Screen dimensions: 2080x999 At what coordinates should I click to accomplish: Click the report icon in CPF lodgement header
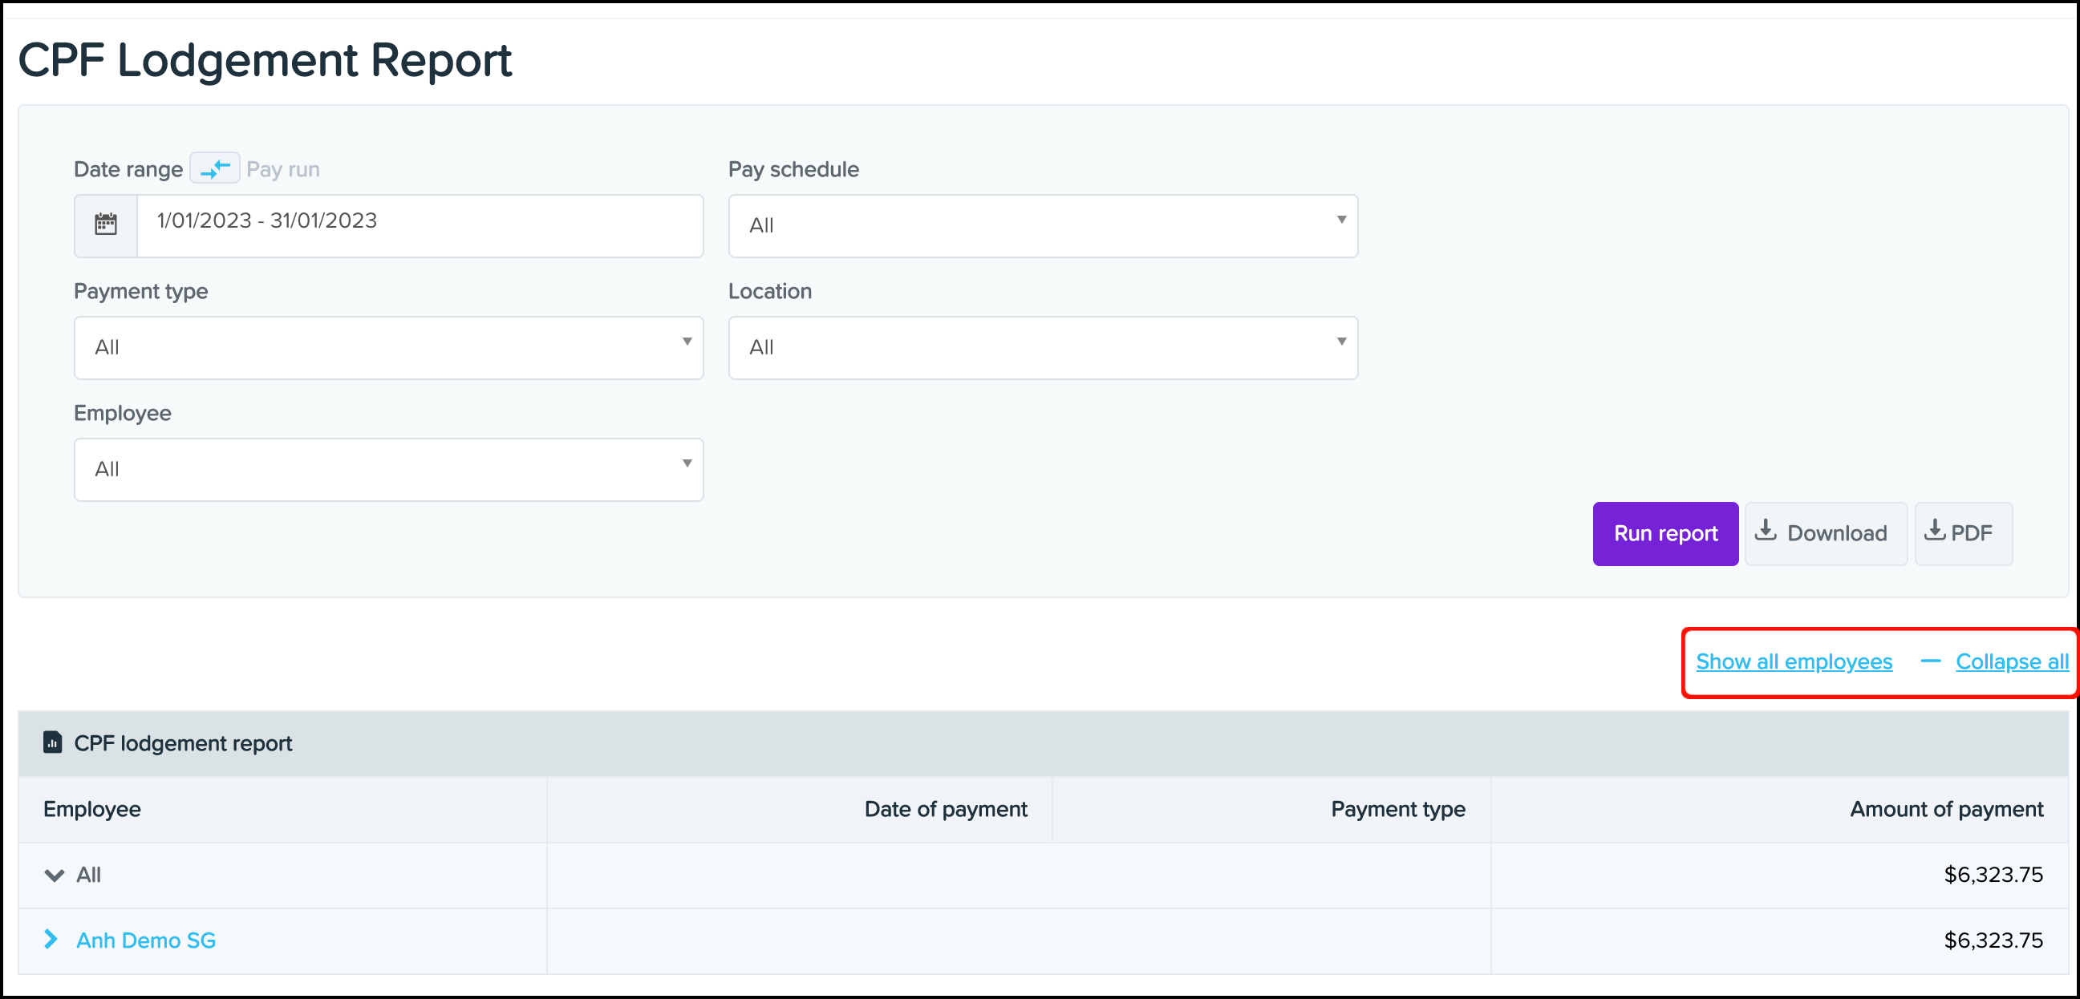(x=52, y=742)
